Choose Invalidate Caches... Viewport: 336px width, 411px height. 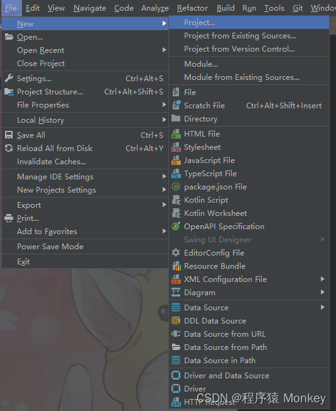click(85, 162)
